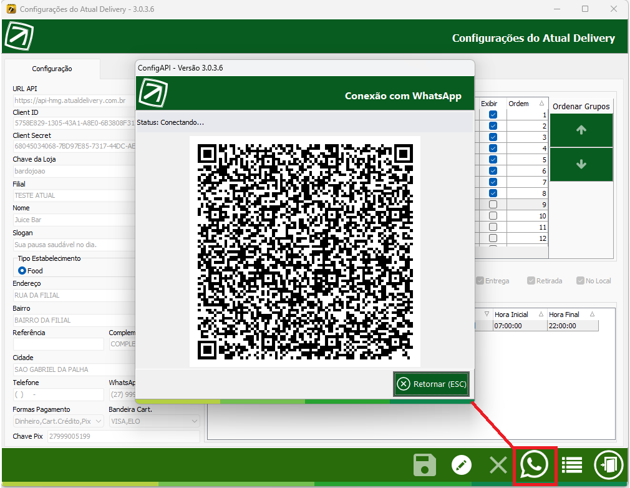
Task: Click Status: Conectando... text
Action: pyautogui.click(x=170, y=122)
